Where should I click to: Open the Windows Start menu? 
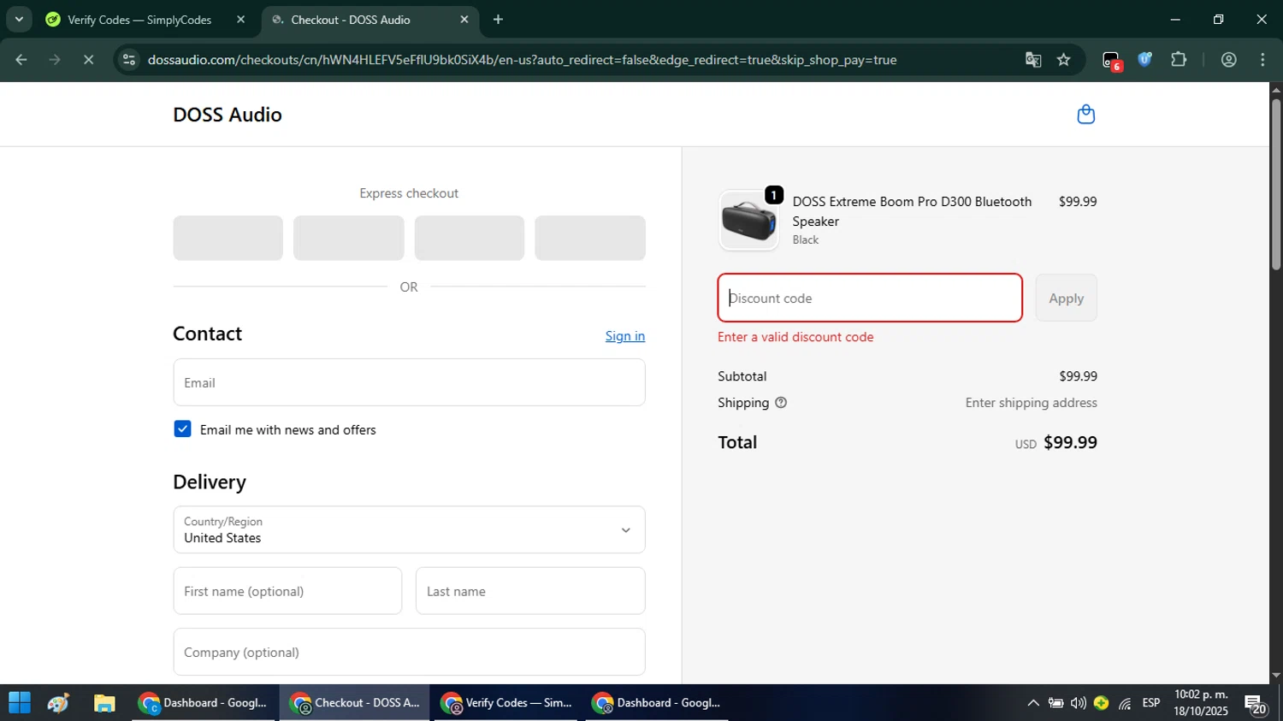coord(19,703)
